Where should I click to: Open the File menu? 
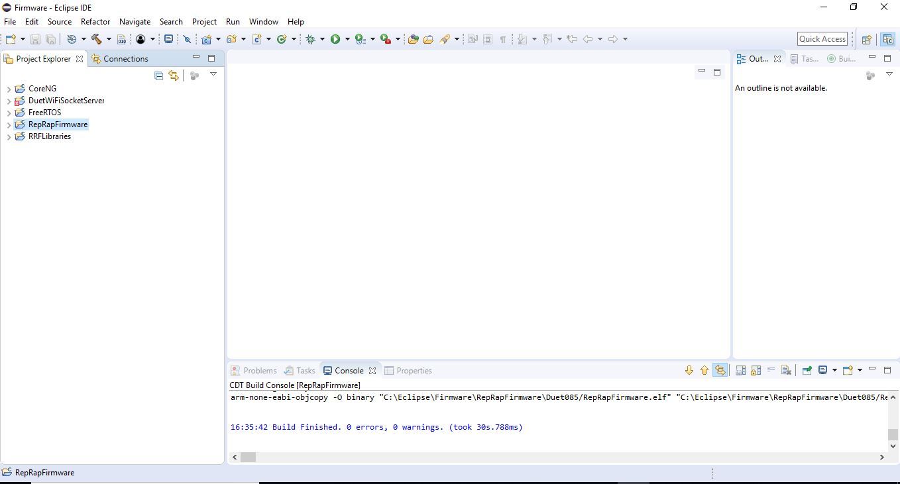(x=10, y=22)
